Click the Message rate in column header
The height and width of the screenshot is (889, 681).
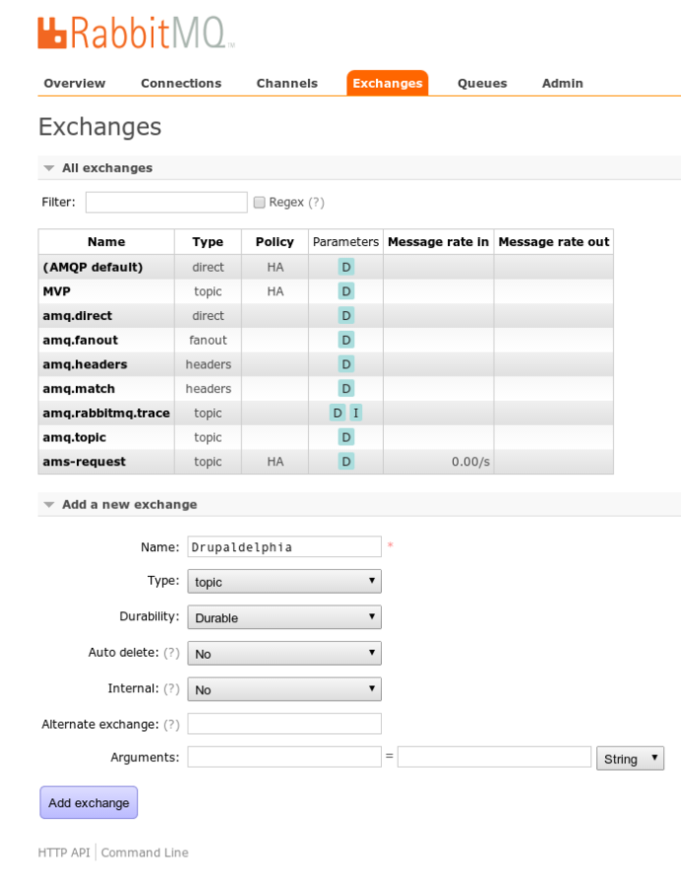[x=438, y=242]
